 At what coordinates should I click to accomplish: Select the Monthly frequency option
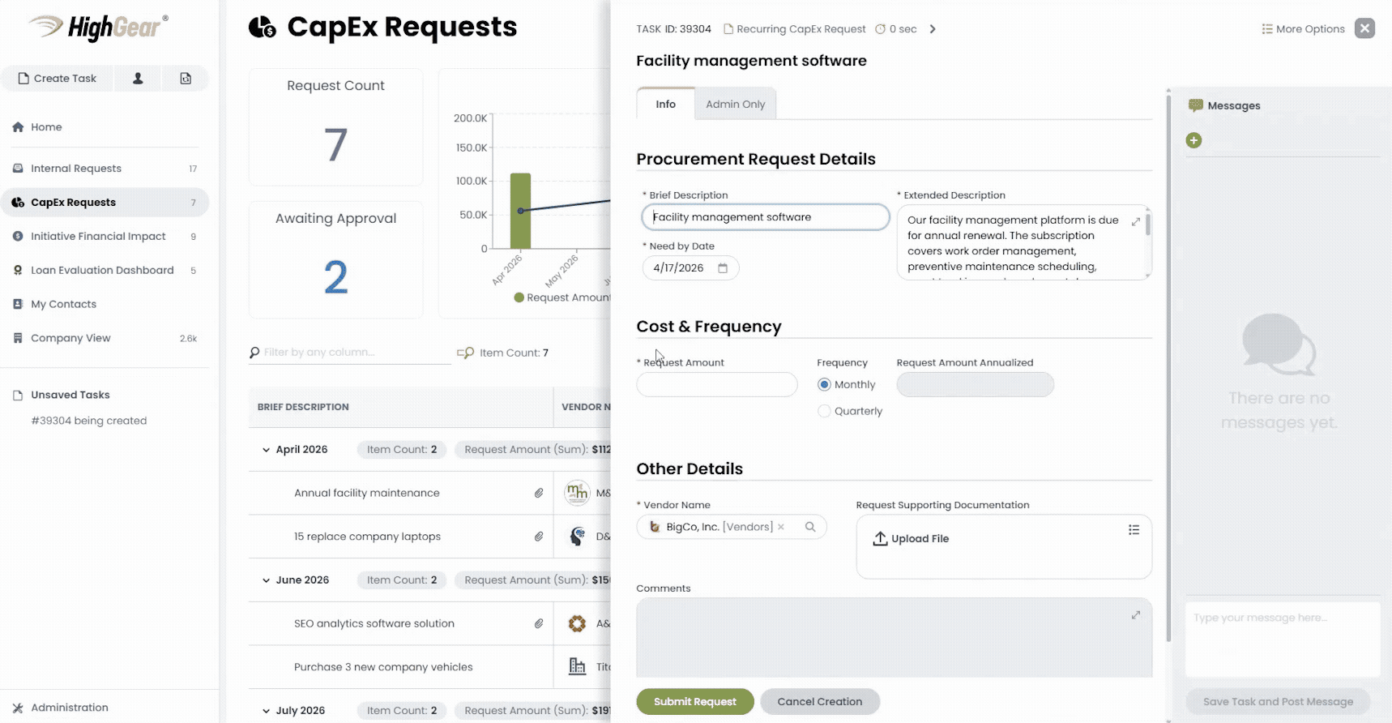pyautogui.click(x=824, y=385)
